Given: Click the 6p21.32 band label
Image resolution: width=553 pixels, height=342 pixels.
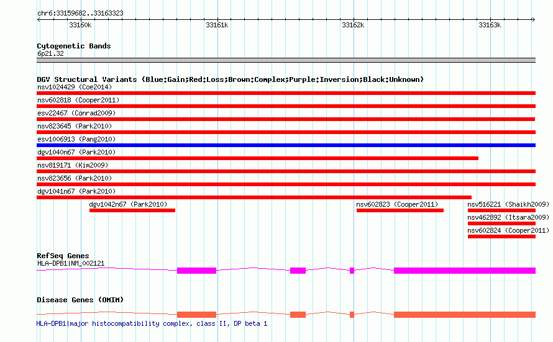Looking at the screenshot, I should tap(50, 53).
